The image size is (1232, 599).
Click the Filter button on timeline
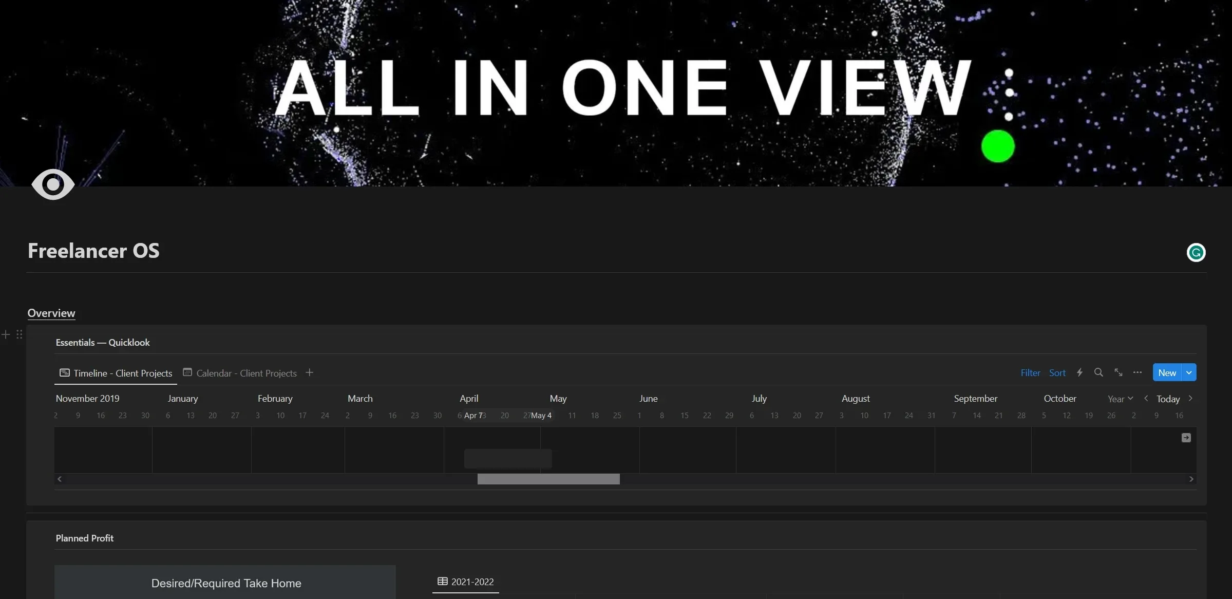click(1030, 372)
